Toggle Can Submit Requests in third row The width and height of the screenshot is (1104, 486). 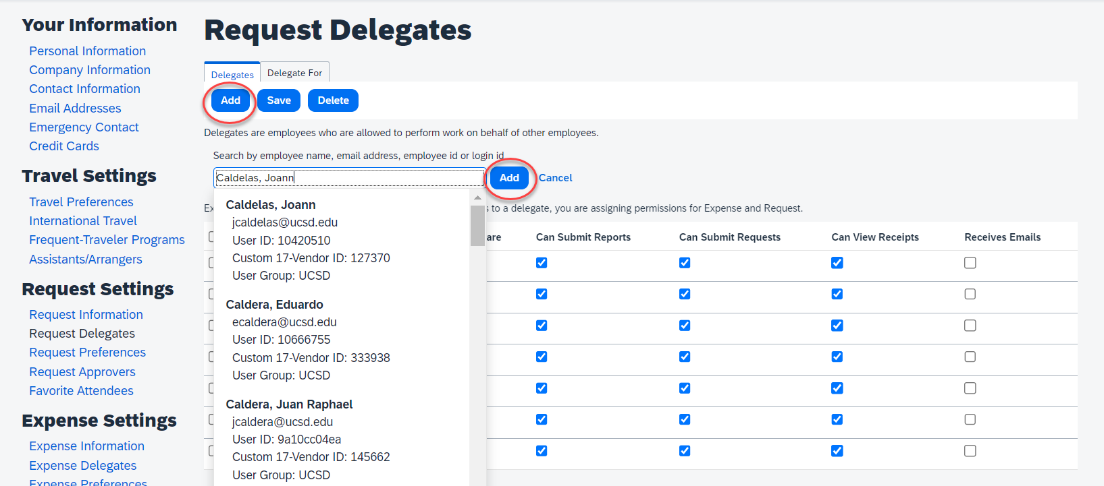coord(685,326)
